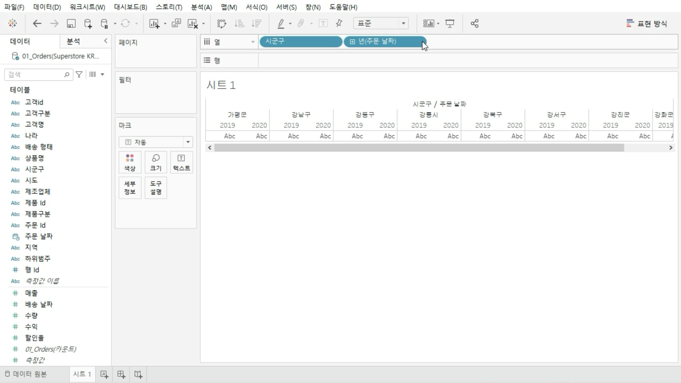This screenshot has height=383, width=681.
Task: Click the share workbook icon
Action: (x=474, y=24)
